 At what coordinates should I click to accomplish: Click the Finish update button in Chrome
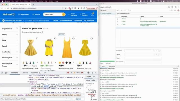click(92, 8)
